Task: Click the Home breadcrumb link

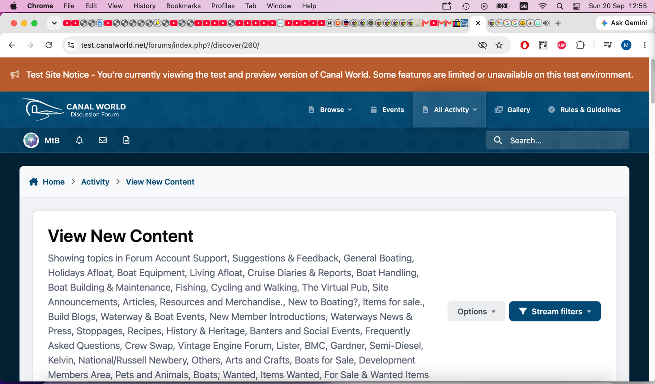Action: tap(53, 182)
